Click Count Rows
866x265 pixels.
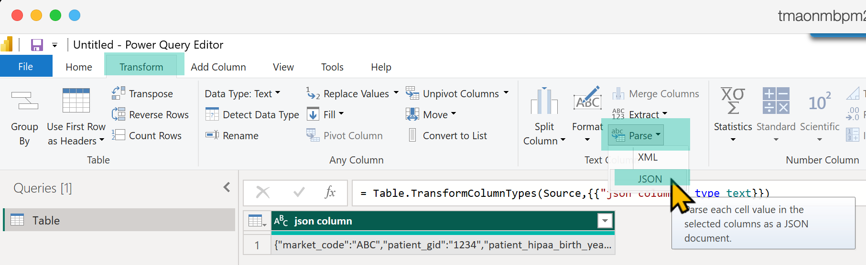pos(146,135)
